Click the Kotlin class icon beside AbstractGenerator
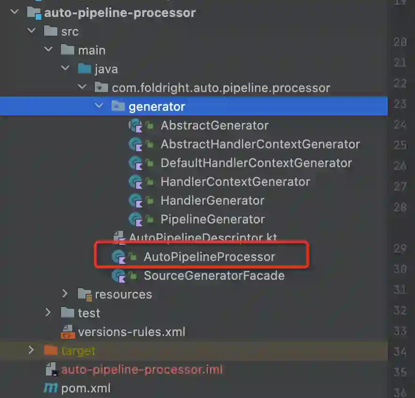This screenshot has width=415, height=398. [135, 125]
